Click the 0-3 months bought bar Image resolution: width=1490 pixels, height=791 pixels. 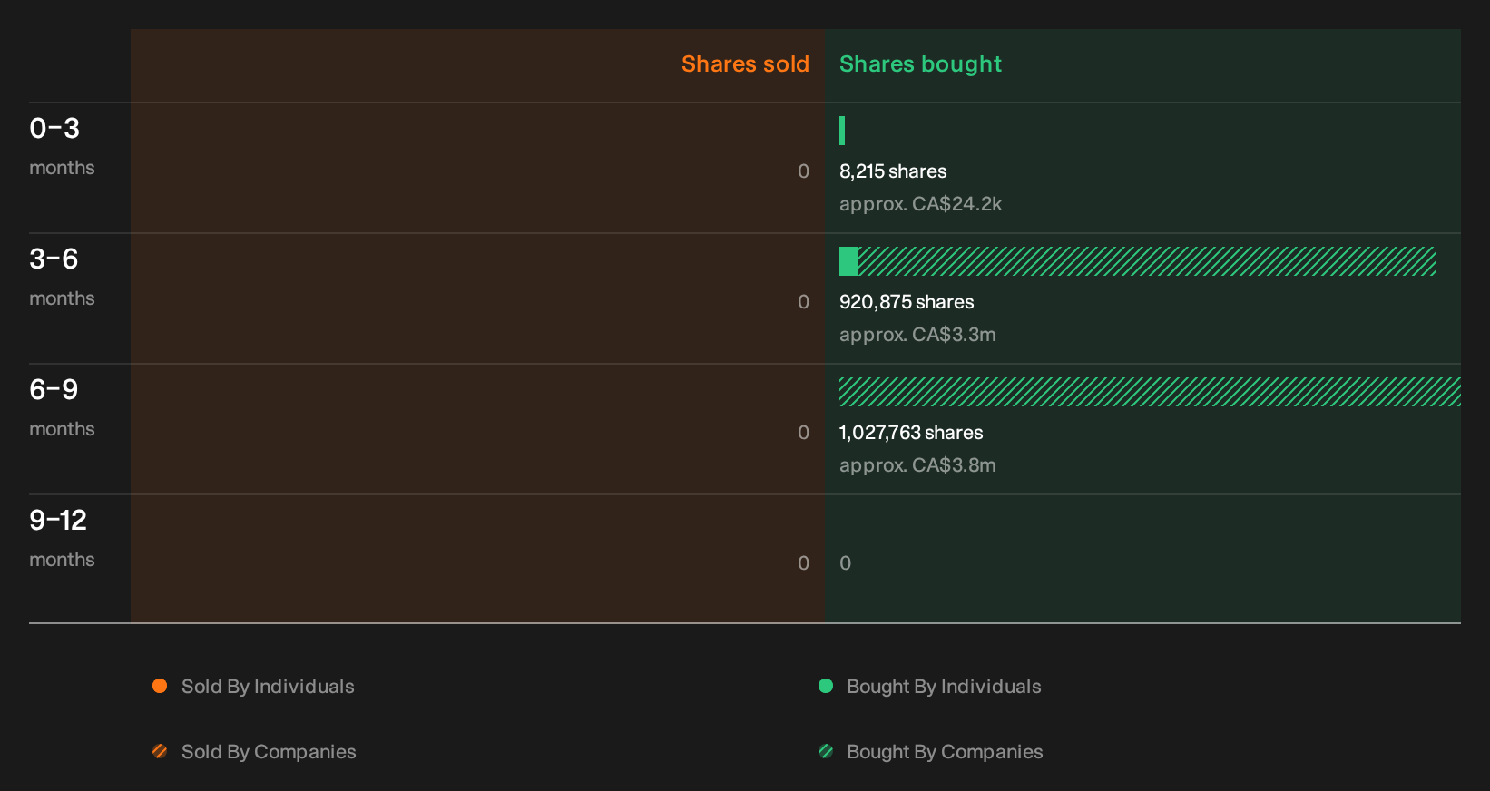click(x=842, y=131)
